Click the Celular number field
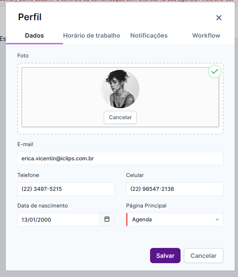 coord(175,189)
